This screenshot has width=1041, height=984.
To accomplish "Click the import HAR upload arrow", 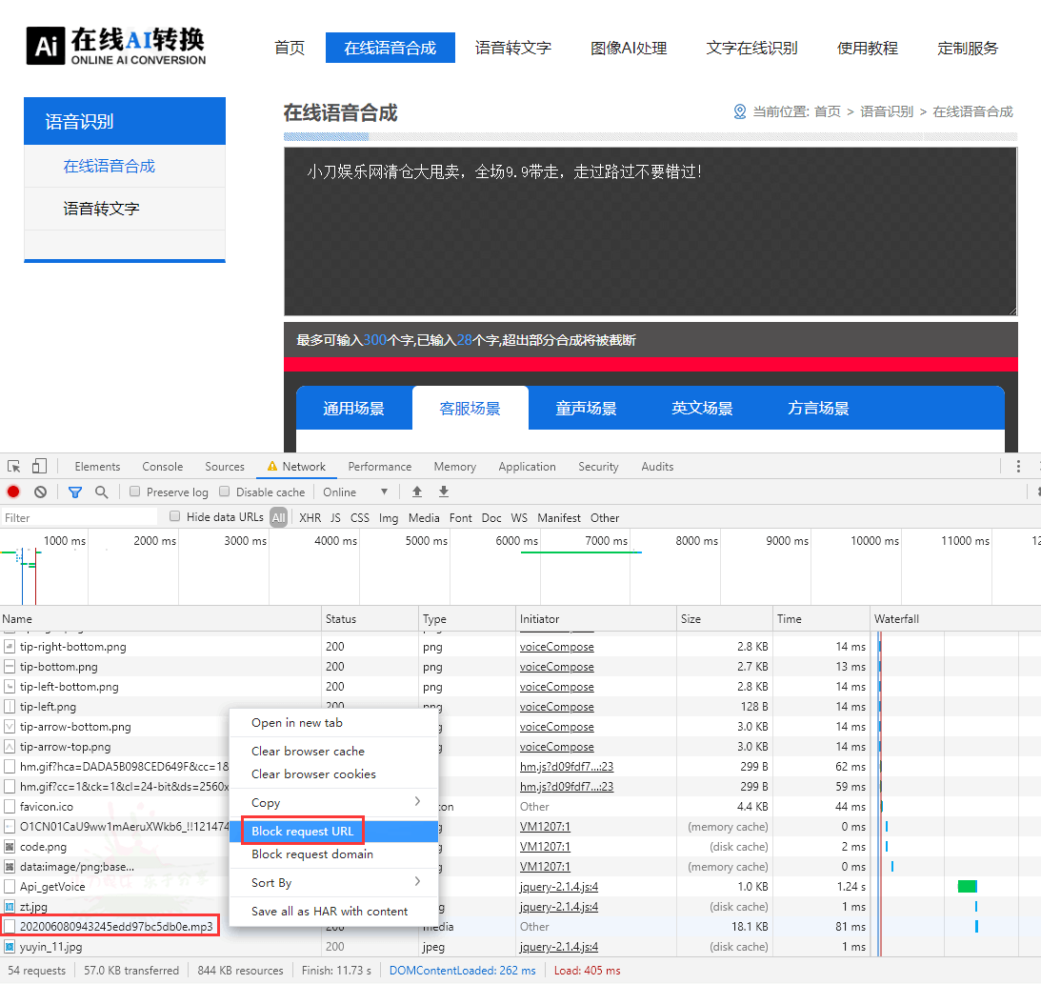I will click(x=417, y=492).
